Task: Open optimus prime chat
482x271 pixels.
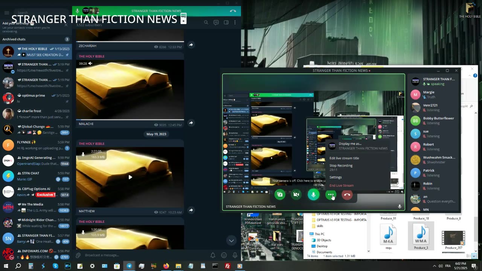Action: [36, 98]
